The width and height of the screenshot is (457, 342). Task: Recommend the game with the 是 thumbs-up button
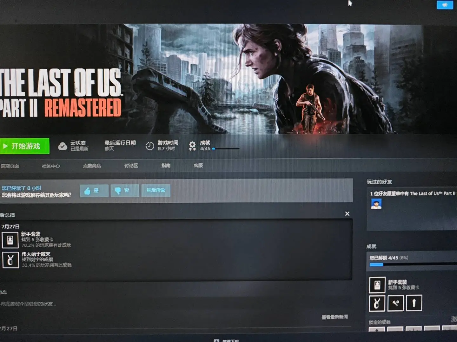click(94, 191)
